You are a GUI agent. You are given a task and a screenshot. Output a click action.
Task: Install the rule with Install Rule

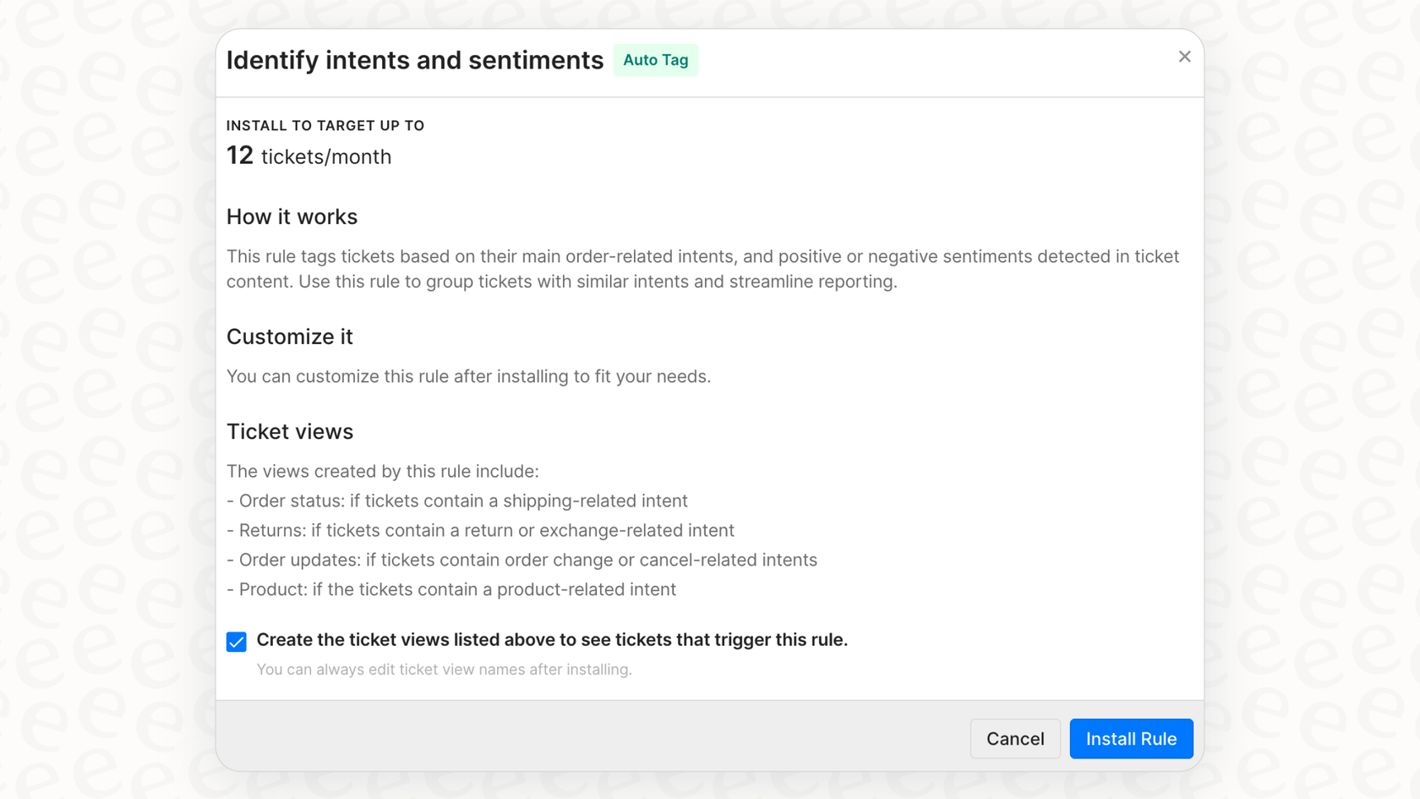tap(1131, 739)
